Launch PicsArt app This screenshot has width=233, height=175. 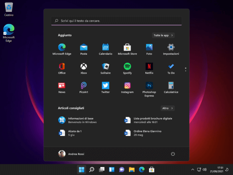click(84, 87)
